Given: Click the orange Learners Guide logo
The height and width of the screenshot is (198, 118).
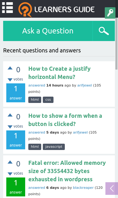Looking at the screenshot, I should (57, 9).
